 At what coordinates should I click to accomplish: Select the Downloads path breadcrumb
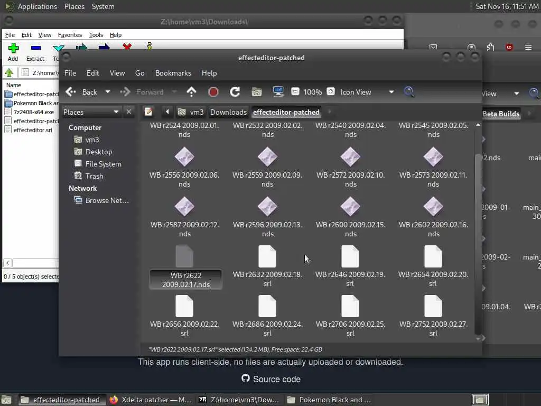pos(228,112)
